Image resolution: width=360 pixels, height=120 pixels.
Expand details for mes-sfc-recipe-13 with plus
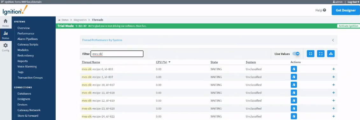click(334, 108)
